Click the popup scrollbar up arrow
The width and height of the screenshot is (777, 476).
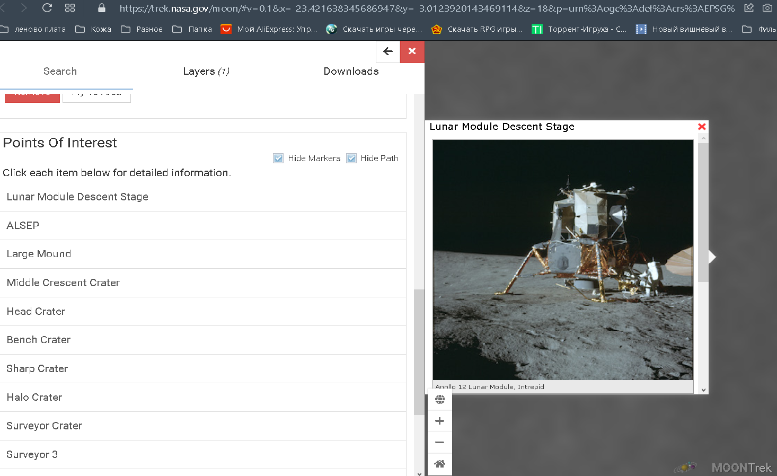point(703,138)
